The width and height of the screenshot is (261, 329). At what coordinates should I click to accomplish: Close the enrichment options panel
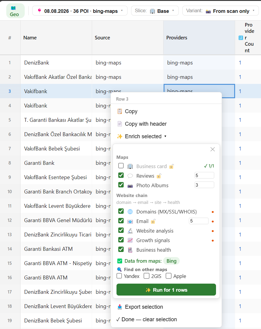pos(213,149)
